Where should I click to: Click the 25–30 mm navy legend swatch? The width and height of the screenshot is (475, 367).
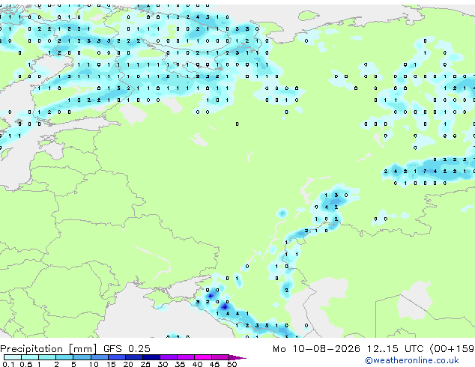[151, 357]
